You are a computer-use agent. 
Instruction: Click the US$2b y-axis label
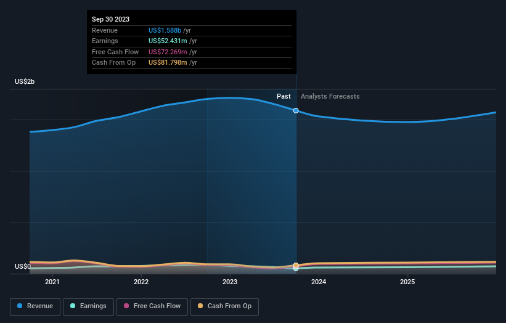[25, 81]
